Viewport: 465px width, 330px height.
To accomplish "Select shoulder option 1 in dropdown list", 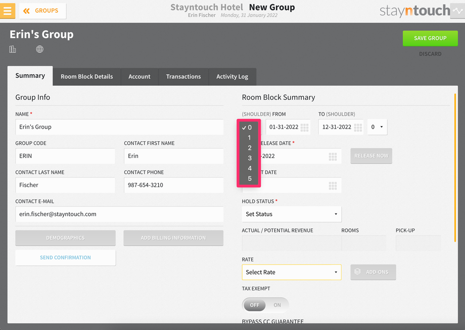I will pyautogui.click(x=249, y=138).
